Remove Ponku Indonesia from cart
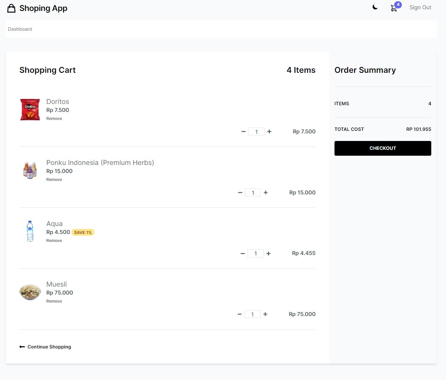 coord(54,179)
